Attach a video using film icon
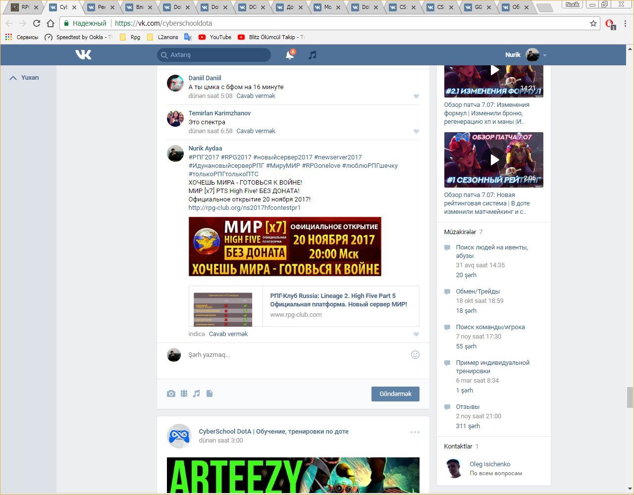The height and width of the screenshot is (495, 634). [184, 394]
